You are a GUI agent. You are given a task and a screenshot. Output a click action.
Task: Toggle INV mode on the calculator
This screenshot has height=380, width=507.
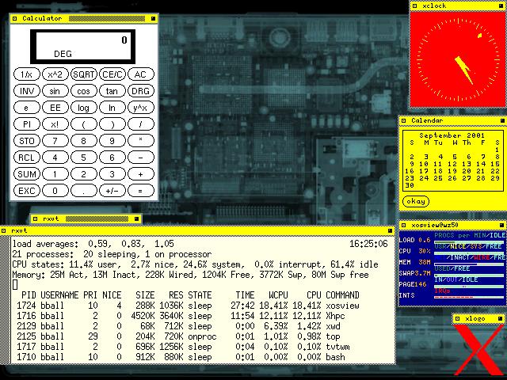click(x=27, y=91)
